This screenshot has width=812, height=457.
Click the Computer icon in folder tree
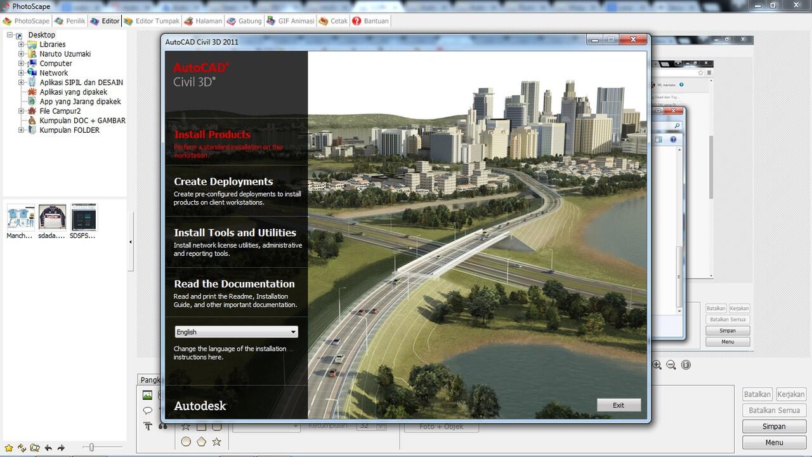pyautogui.click(x=32, y=63)
